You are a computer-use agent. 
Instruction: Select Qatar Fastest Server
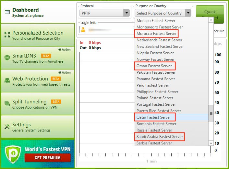172,117
